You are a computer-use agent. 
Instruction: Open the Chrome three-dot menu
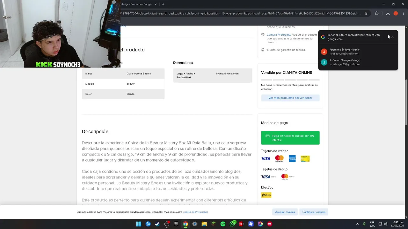[x=403, y=13]
